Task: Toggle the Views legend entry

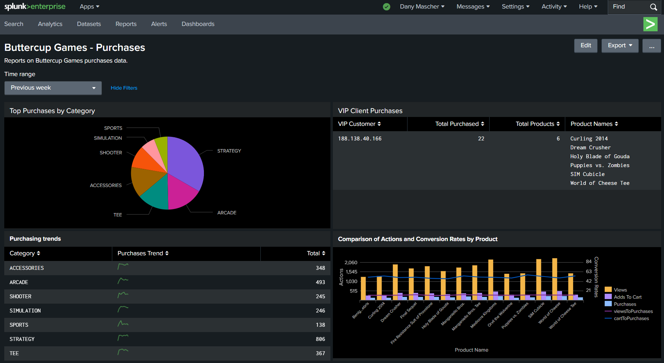Action: click(616, 290)
